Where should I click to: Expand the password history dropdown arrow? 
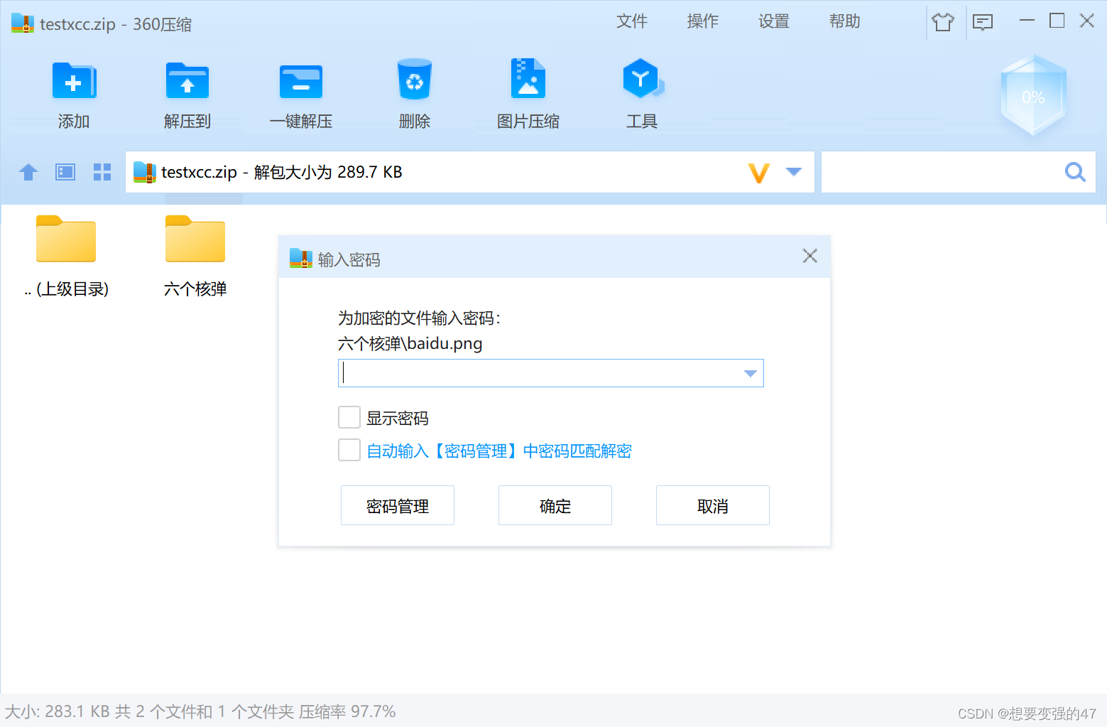[x=751, y=374]
